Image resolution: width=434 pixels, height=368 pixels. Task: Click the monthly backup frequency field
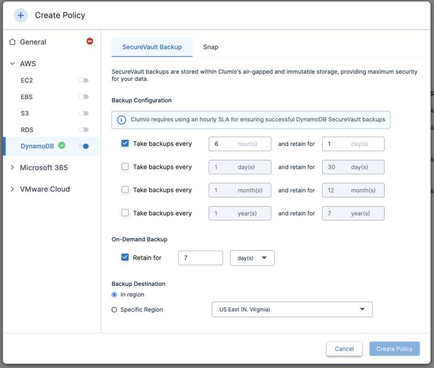pyautogui.click(x=240, y=190)
